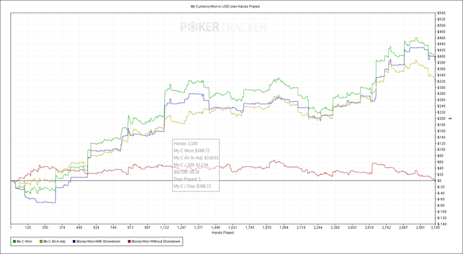
Task: Click the x-axis tick label 2,368
Action: tap(335, 228)
